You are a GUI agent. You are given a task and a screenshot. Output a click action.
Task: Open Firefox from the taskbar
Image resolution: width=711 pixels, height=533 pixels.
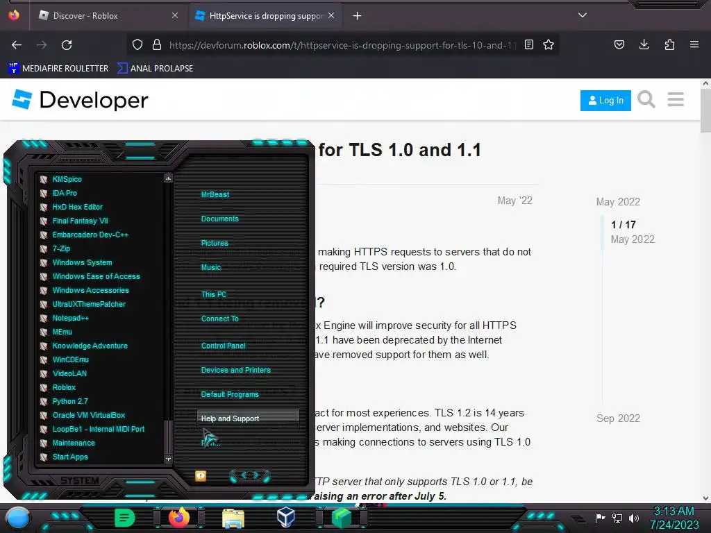point(179,517)
